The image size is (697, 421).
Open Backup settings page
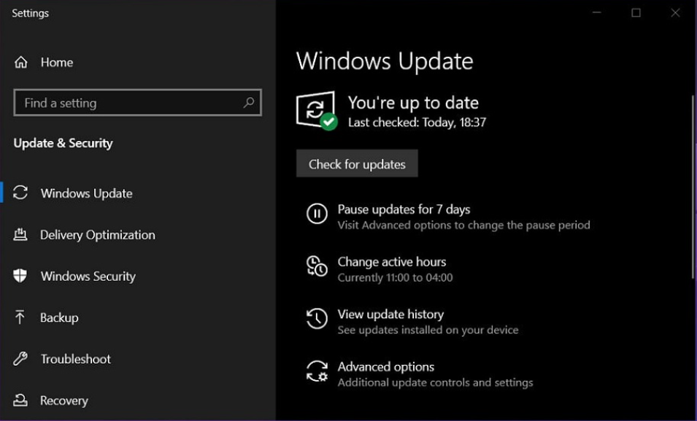pos(60,317)
